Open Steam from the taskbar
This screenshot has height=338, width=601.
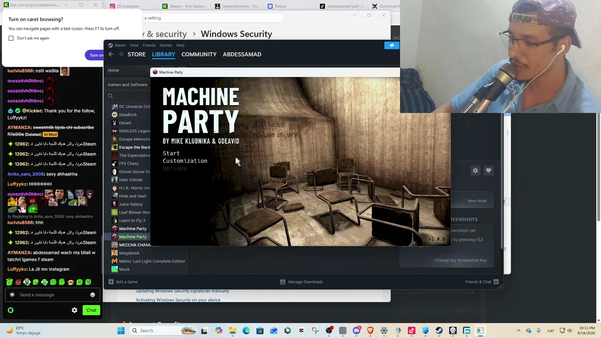[439, 330]
